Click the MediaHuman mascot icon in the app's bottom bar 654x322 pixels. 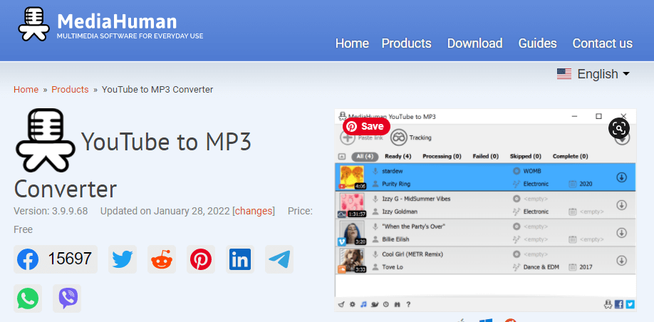point(609,304)
